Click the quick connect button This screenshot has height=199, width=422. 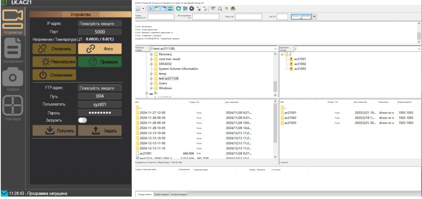click(301, 16)
